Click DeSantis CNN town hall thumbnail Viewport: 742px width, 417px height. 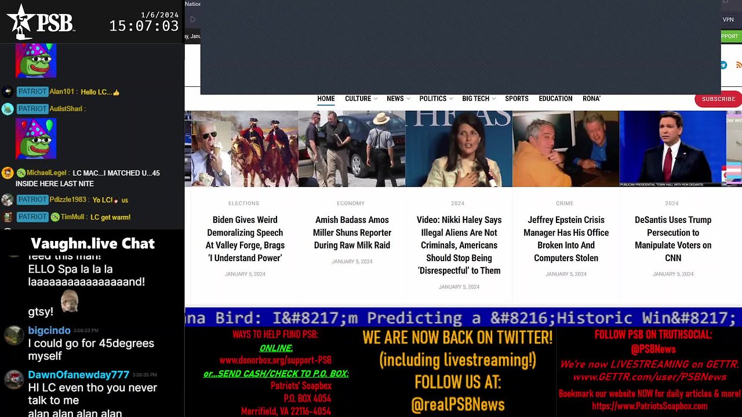pos(672,149)
